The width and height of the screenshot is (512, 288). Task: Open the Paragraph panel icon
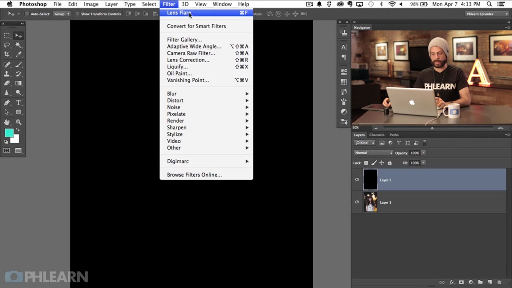pos(344,57)
